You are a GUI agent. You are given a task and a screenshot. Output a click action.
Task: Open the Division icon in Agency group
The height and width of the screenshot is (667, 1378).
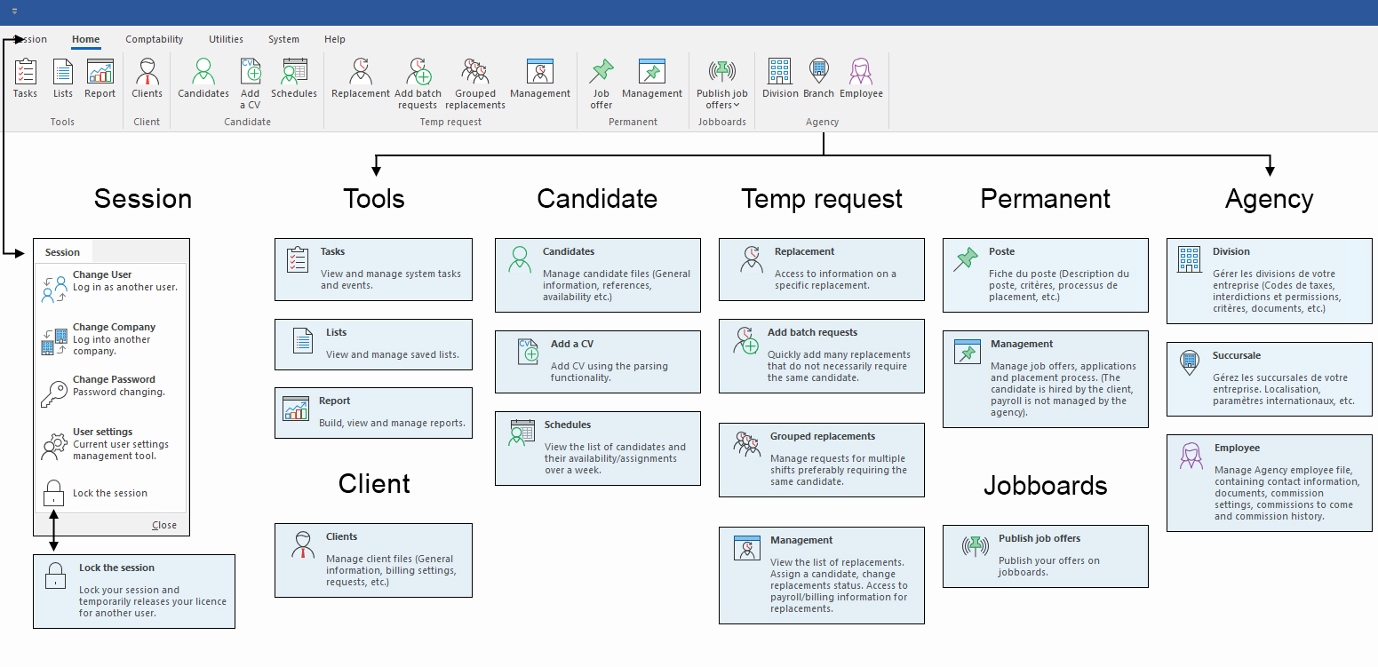(780, 78)
